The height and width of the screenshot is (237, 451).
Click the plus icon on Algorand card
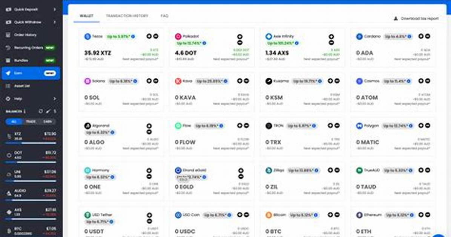149,126
